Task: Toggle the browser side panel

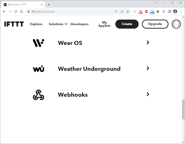Action: click(169, 12)
